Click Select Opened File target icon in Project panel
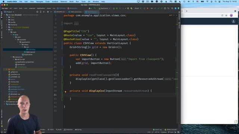The height and width of the screenshot is (134, 239). (37, 12)
